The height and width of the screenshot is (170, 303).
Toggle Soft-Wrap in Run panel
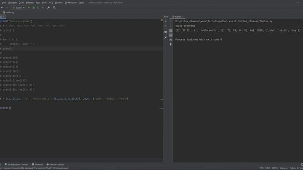170,31
